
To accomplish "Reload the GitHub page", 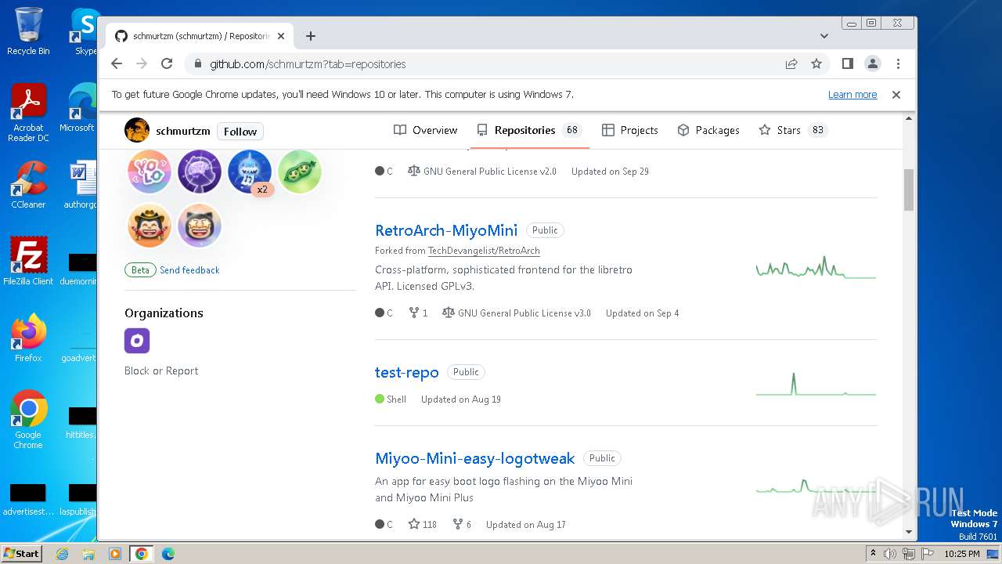I will coord(167,63).
